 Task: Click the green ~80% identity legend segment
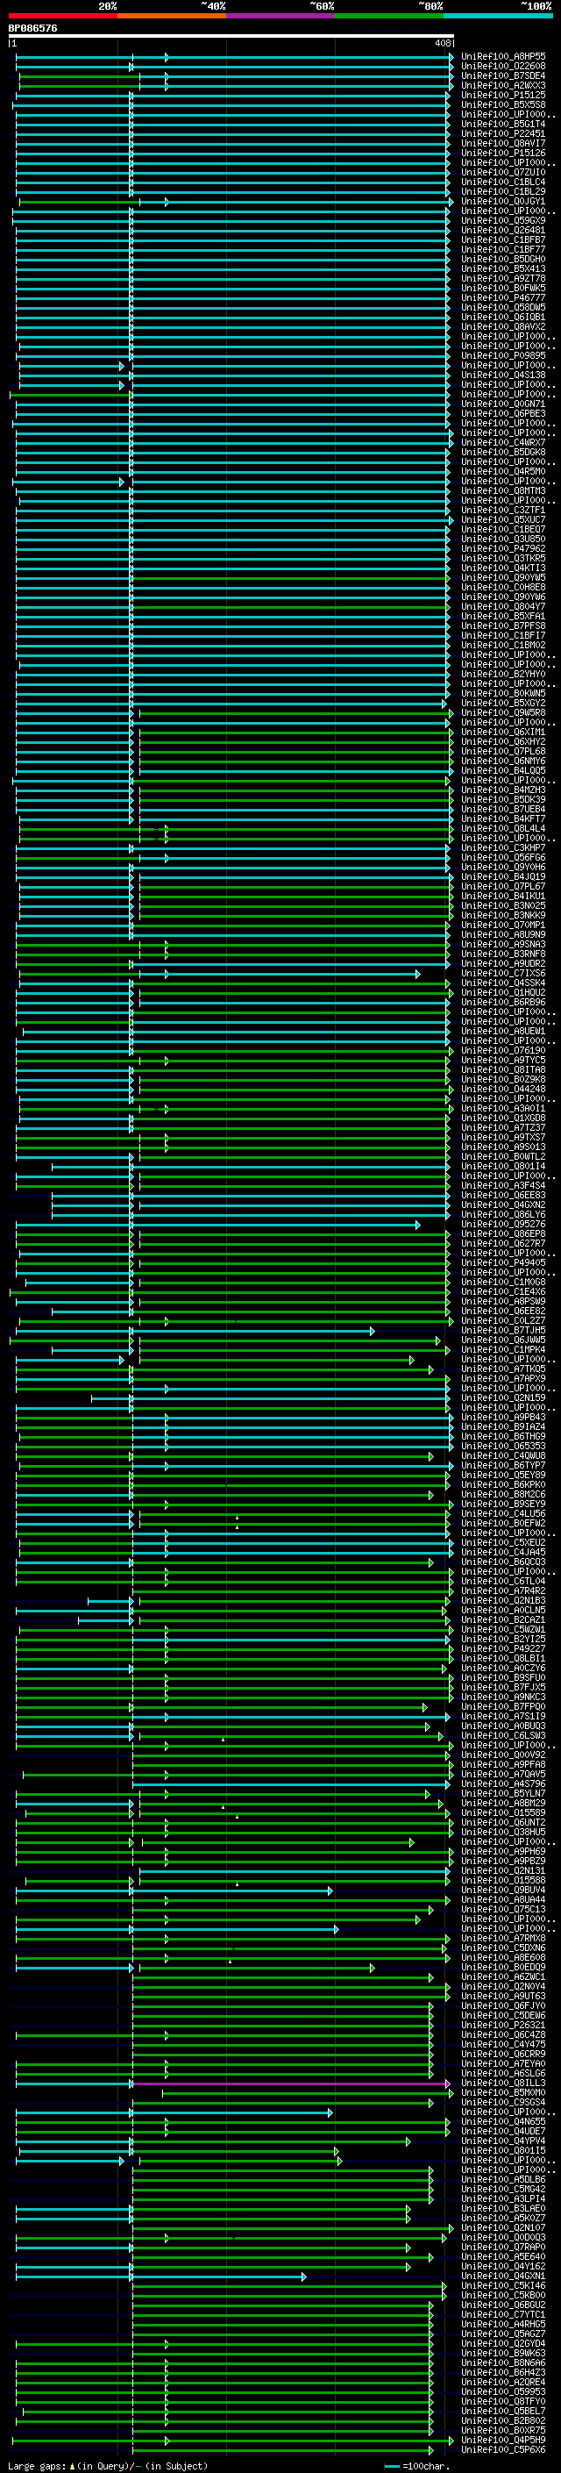389,16
